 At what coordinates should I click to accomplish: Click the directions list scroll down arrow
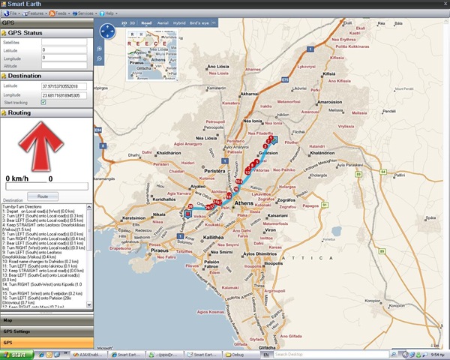(x=89, y=304)
